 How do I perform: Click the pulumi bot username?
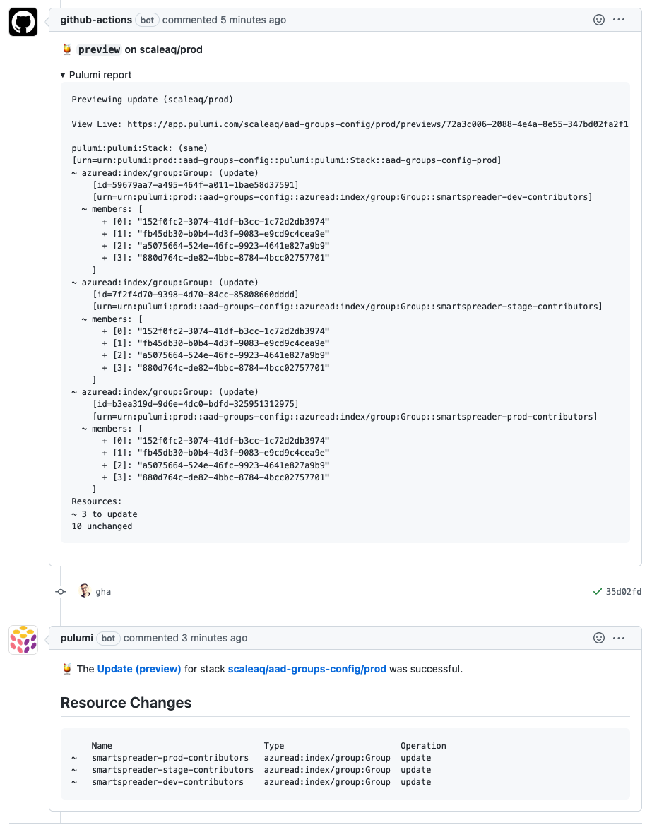tap(76, 638)
